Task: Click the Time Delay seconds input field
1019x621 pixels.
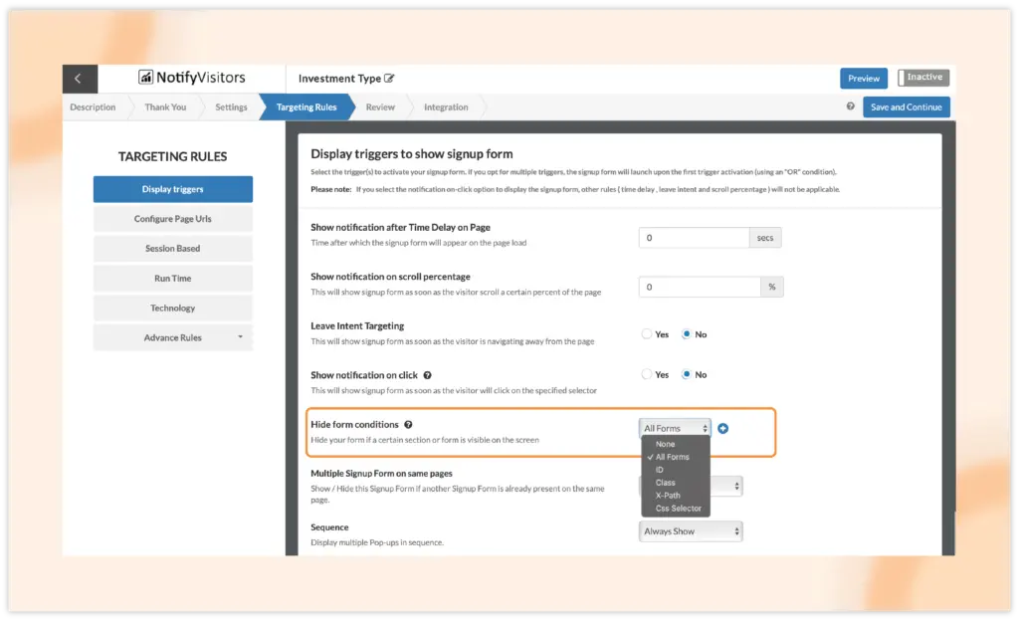Action: pos(694,238)
